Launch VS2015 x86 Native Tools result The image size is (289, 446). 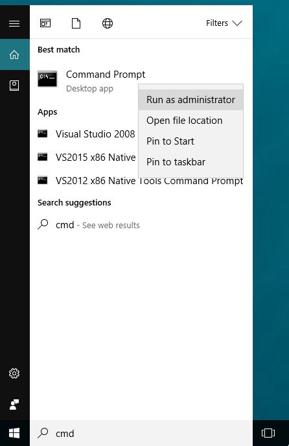pyautogui.click(x=84, y=158)
